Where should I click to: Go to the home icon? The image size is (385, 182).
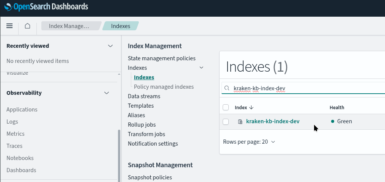coord(27,26)
